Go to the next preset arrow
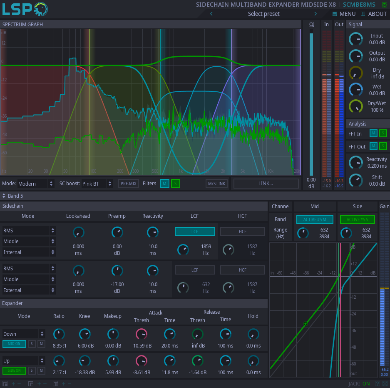 click(315, 14)
